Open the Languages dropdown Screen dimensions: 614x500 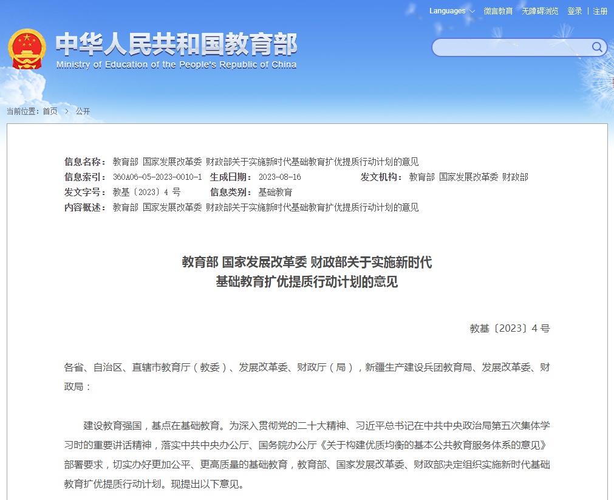pos(452,11)
